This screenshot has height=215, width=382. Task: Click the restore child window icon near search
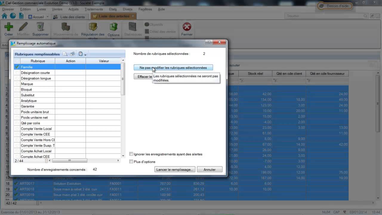coord(372,16)
